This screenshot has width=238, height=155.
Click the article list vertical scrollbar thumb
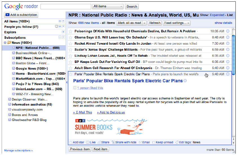pos(233,54)
